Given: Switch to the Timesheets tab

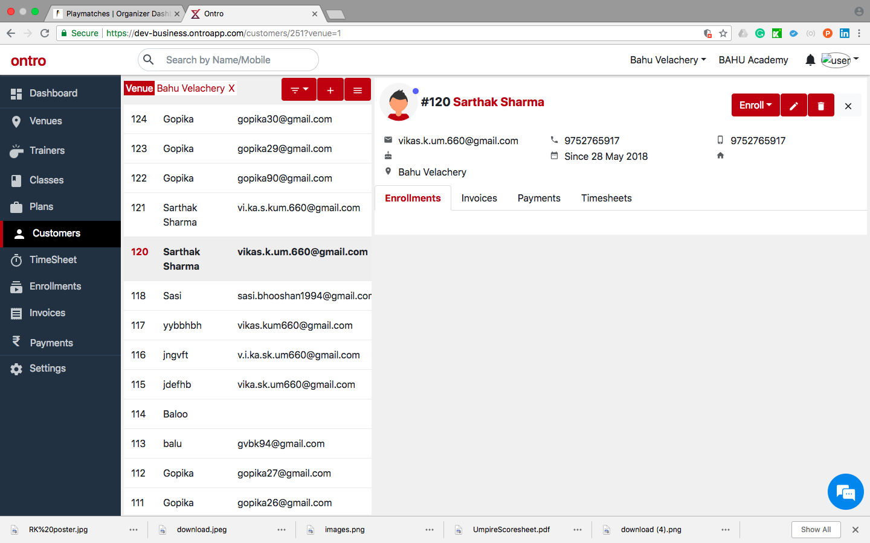Looking at the screenshot, I should click(x=606, y=198).
